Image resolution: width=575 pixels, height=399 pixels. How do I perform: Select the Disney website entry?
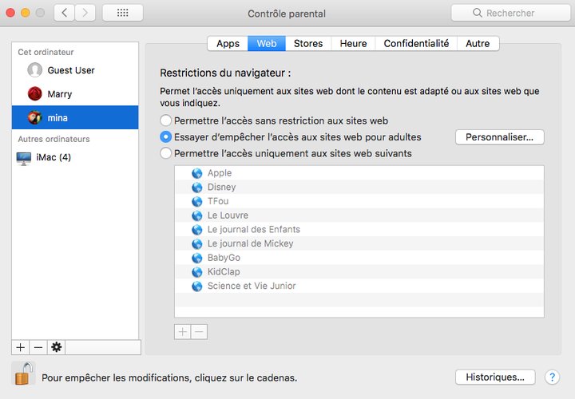coord(359,188)
